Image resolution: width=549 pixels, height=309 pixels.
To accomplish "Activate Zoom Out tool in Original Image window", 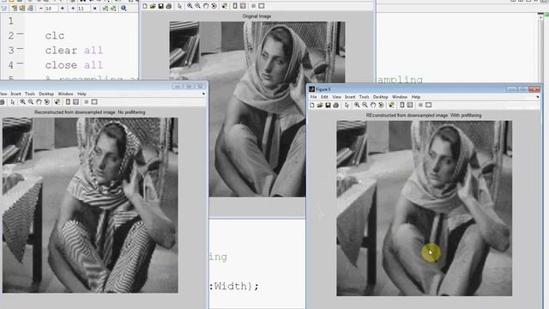I will (198, 6).
